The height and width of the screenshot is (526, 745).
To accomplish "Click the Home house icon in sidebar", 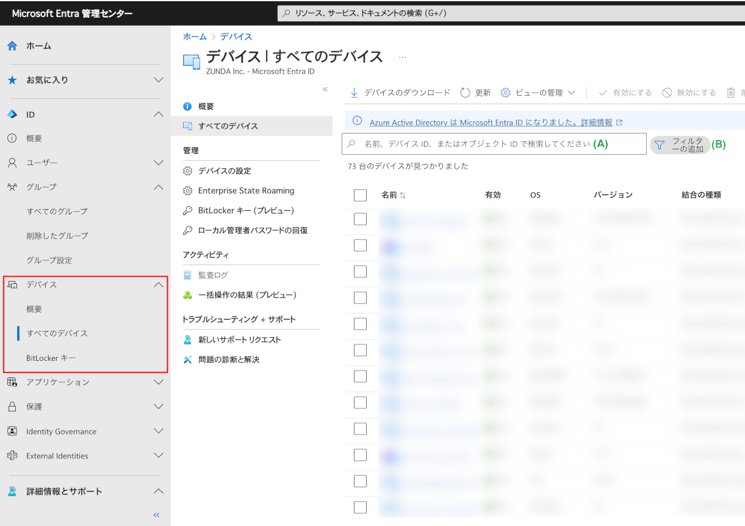I will [12, 46].
